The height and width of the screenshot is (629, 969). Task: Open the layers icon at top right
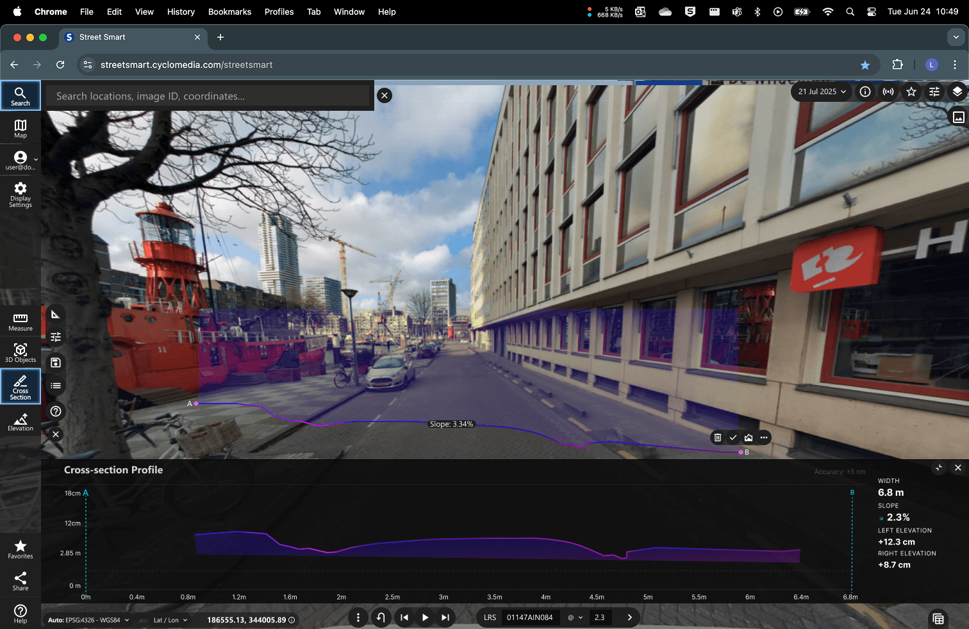click(957, 92)
